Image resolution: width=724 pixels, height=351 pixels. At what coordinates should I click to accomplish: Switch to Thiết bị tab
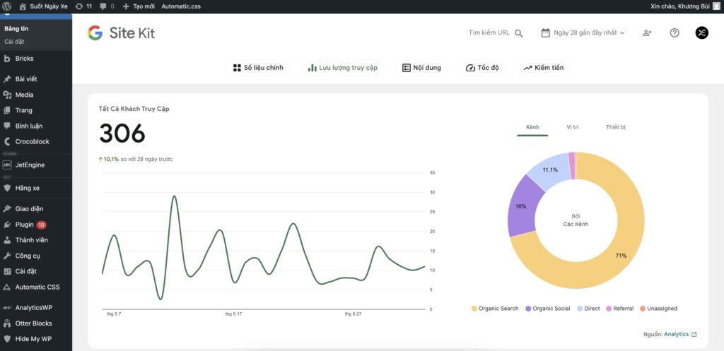click(616, 127)
